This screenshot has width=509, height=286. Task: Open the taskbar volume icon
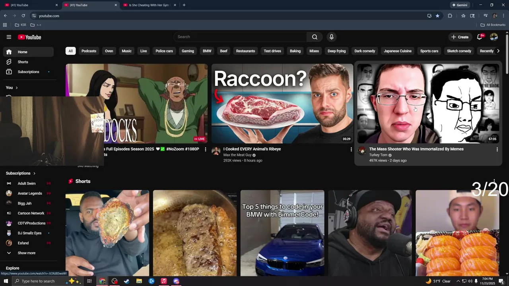(x=470, y=281)
